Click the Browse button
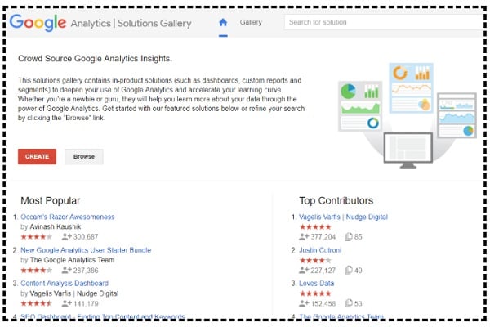 point(84,156)
